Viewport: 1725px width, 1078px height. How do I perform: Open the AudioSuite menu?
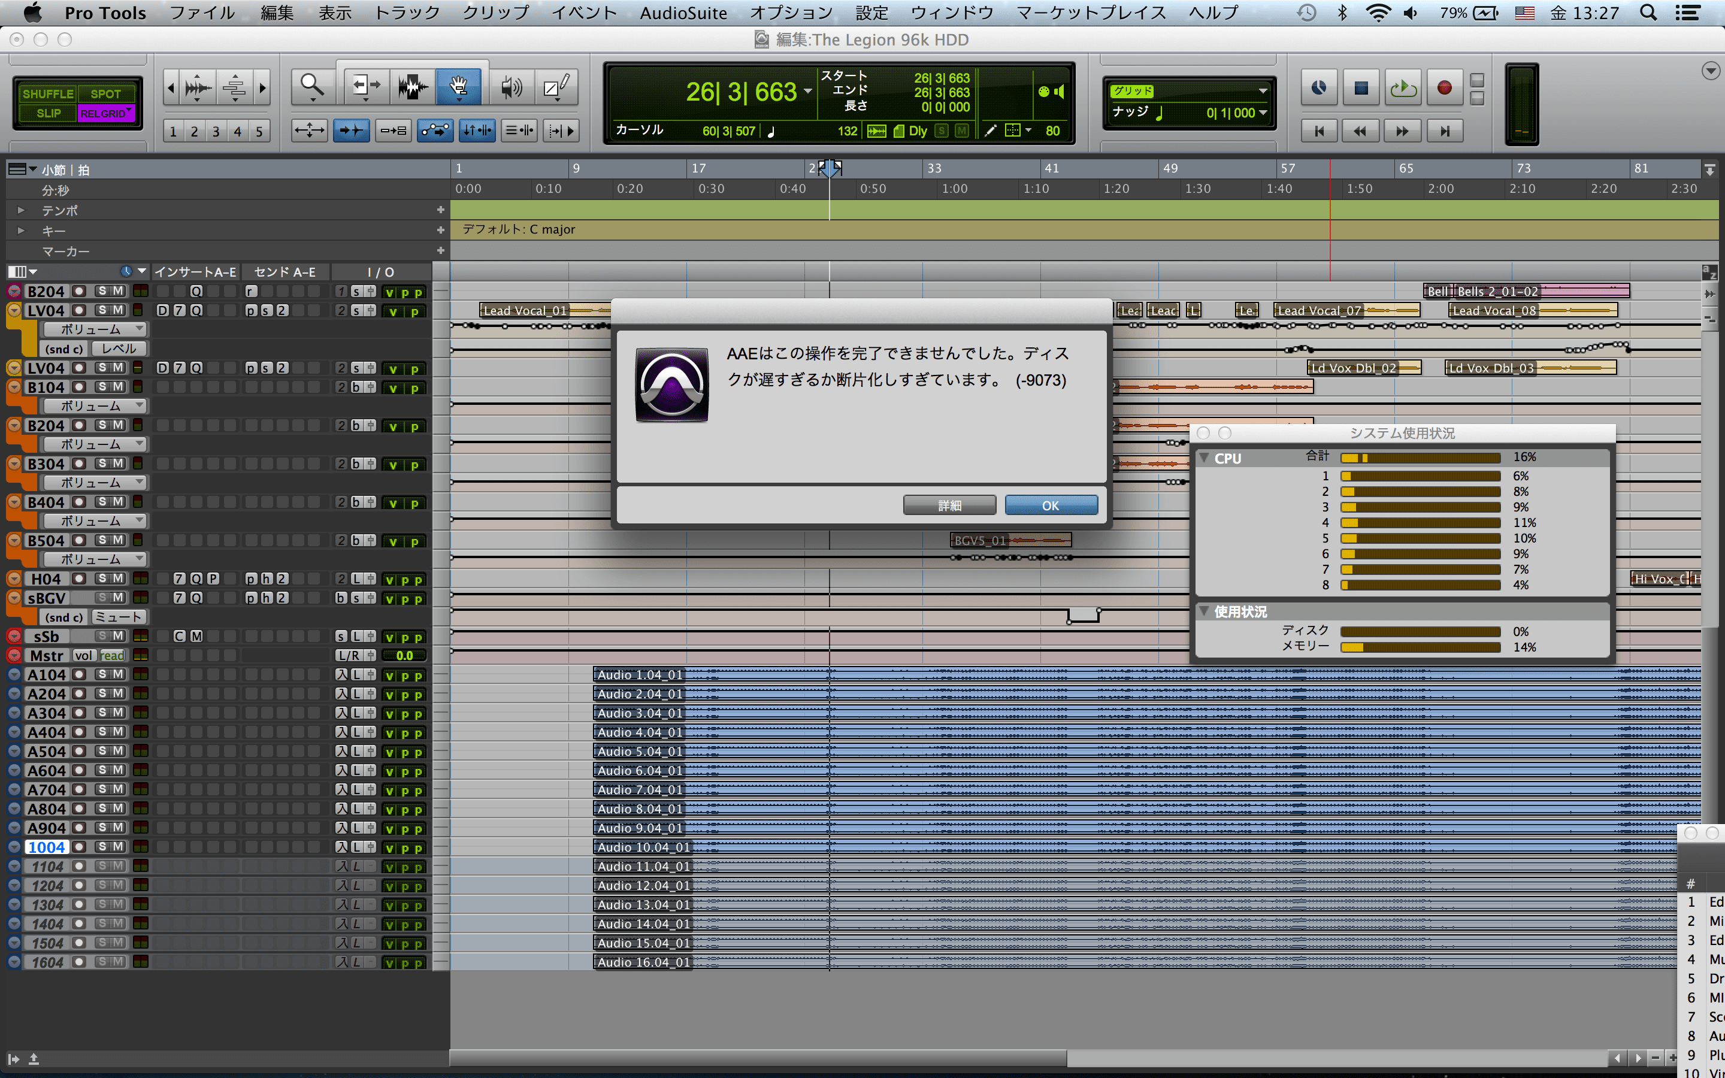683,13
